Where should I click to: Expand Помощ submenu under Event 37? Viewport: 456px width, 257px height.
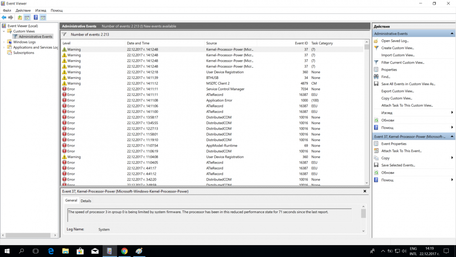click(x=452, y=180)
